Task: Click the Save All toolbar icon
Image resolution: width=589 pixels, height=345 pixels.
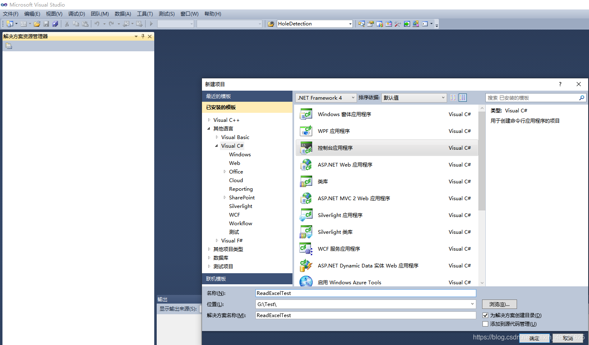Action: click(55, 24)
